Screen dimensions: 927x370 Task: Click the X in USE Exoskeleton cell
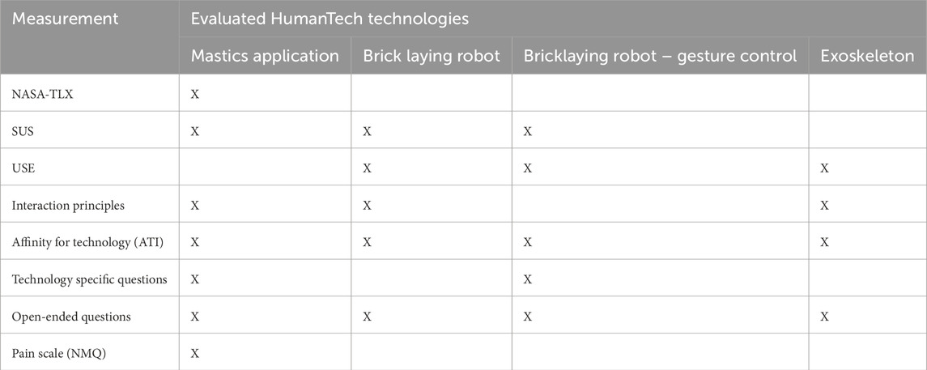pyautogui.click(x=825, y=168)
